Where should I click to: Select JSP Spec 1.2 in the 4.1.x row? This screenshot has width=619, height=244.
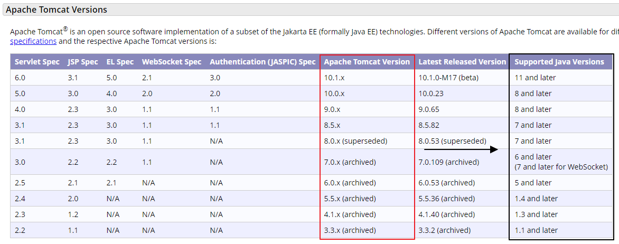[73, 214]
